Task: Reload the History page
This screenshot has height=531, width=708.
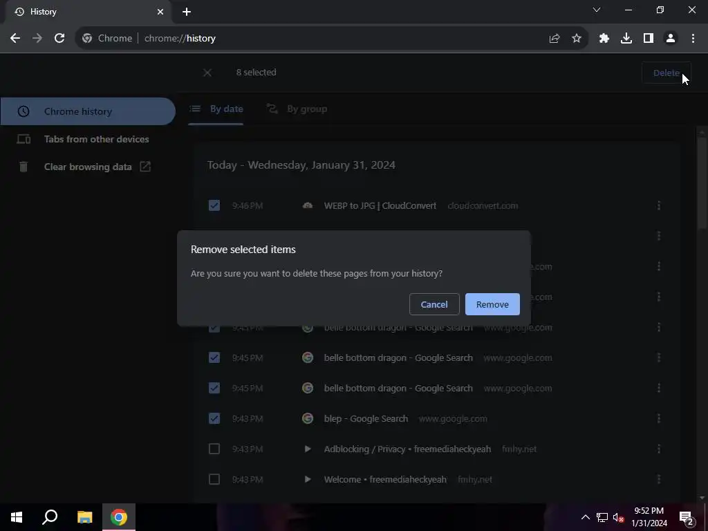Action: point(59,39)
